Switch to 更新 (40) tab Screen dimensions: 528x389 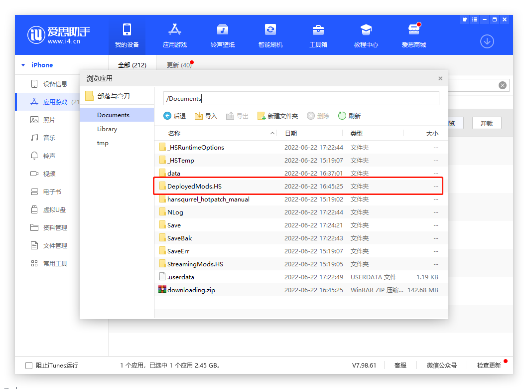[179, 65]
